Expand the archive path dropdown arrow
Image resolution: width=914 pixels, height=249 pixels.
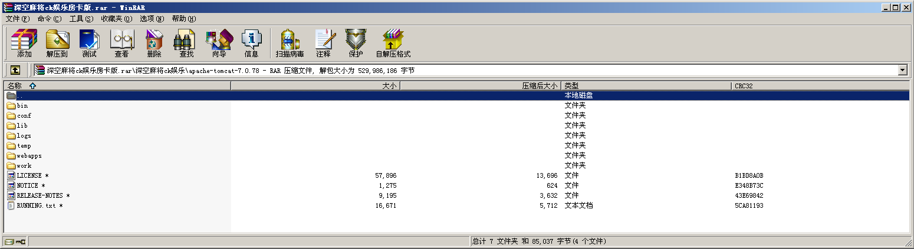pyautogui.click(x=902, y=70)
